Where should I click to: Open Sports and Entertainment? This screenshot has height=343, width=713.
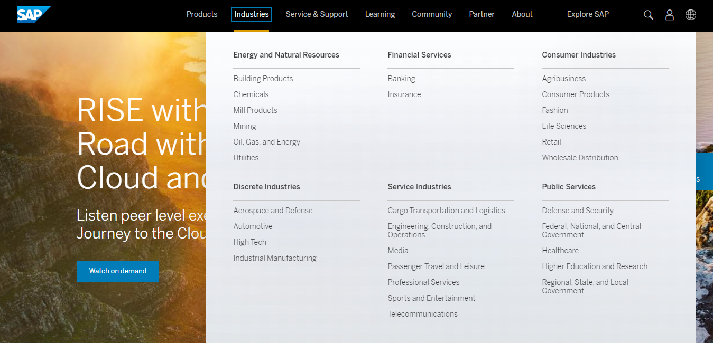(431, 298)
